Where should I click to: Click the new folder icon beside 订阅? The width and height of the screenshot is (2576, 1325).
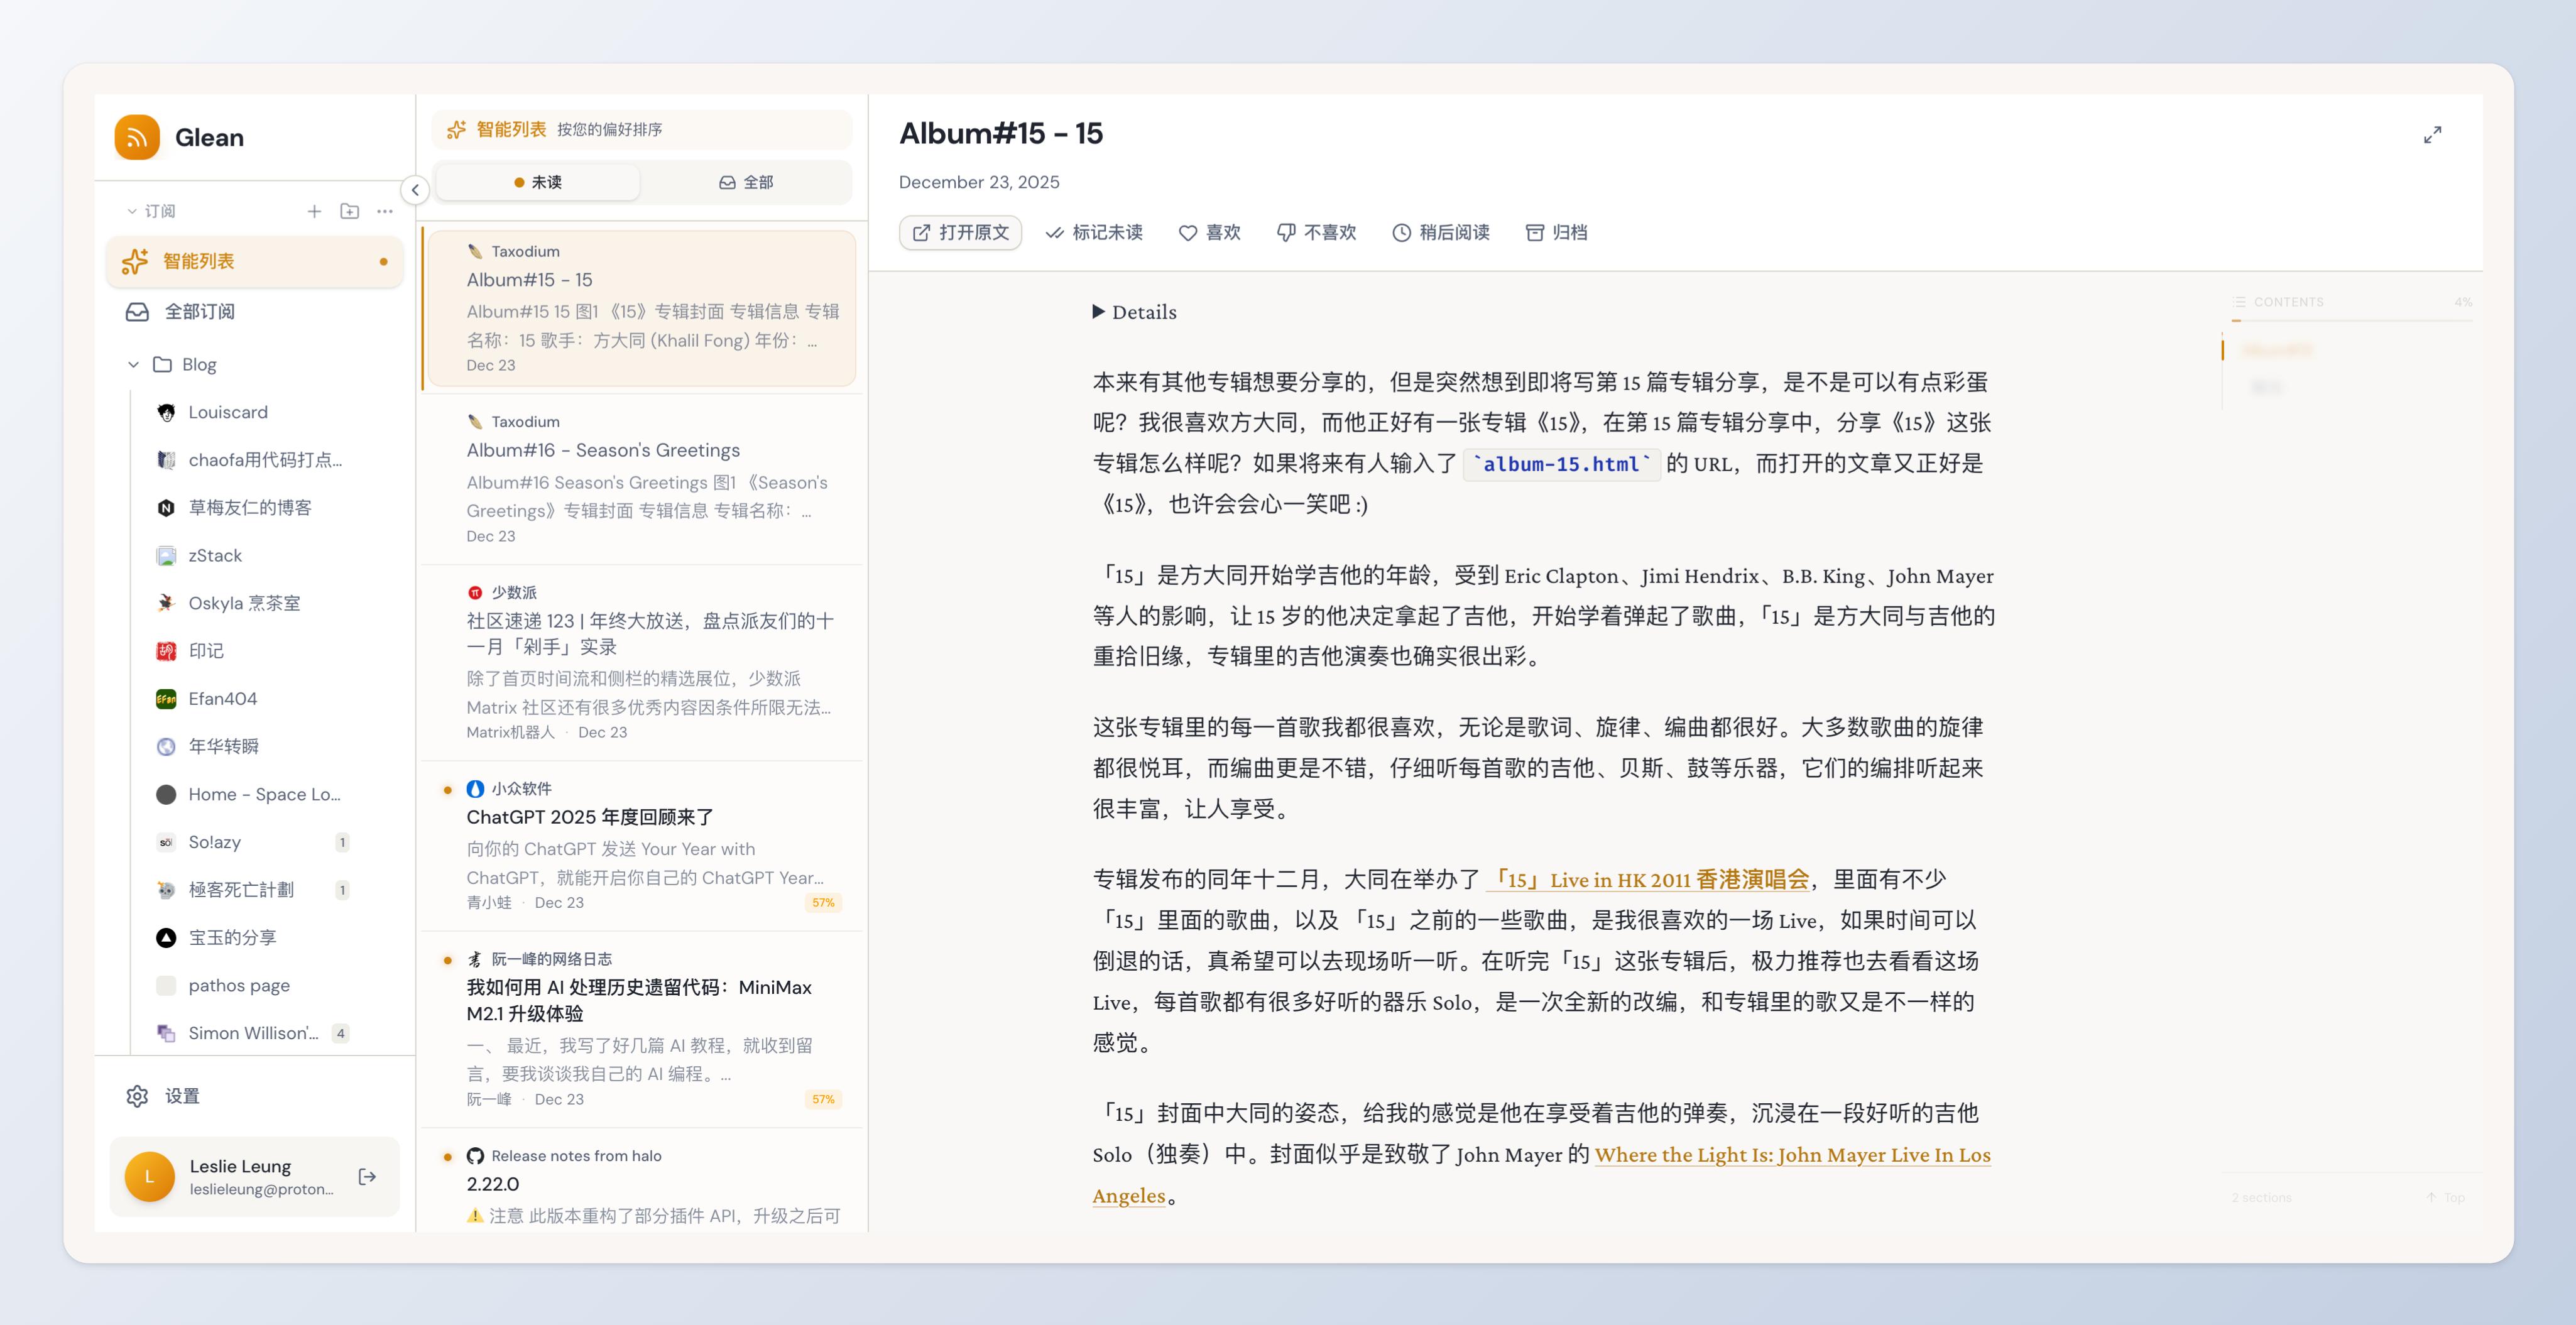tap(349, 210)
